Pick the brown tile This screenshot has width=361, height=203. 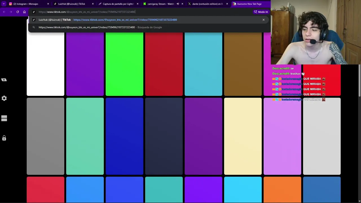tap(243, 64)
